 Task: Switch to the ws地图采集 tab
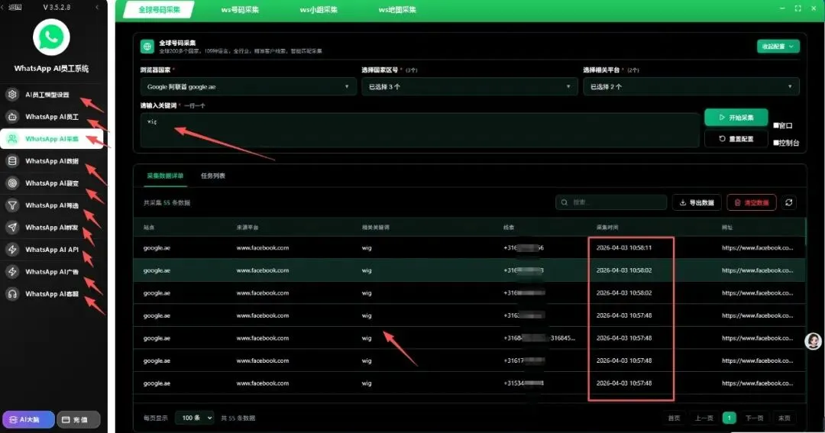point(397,9)
